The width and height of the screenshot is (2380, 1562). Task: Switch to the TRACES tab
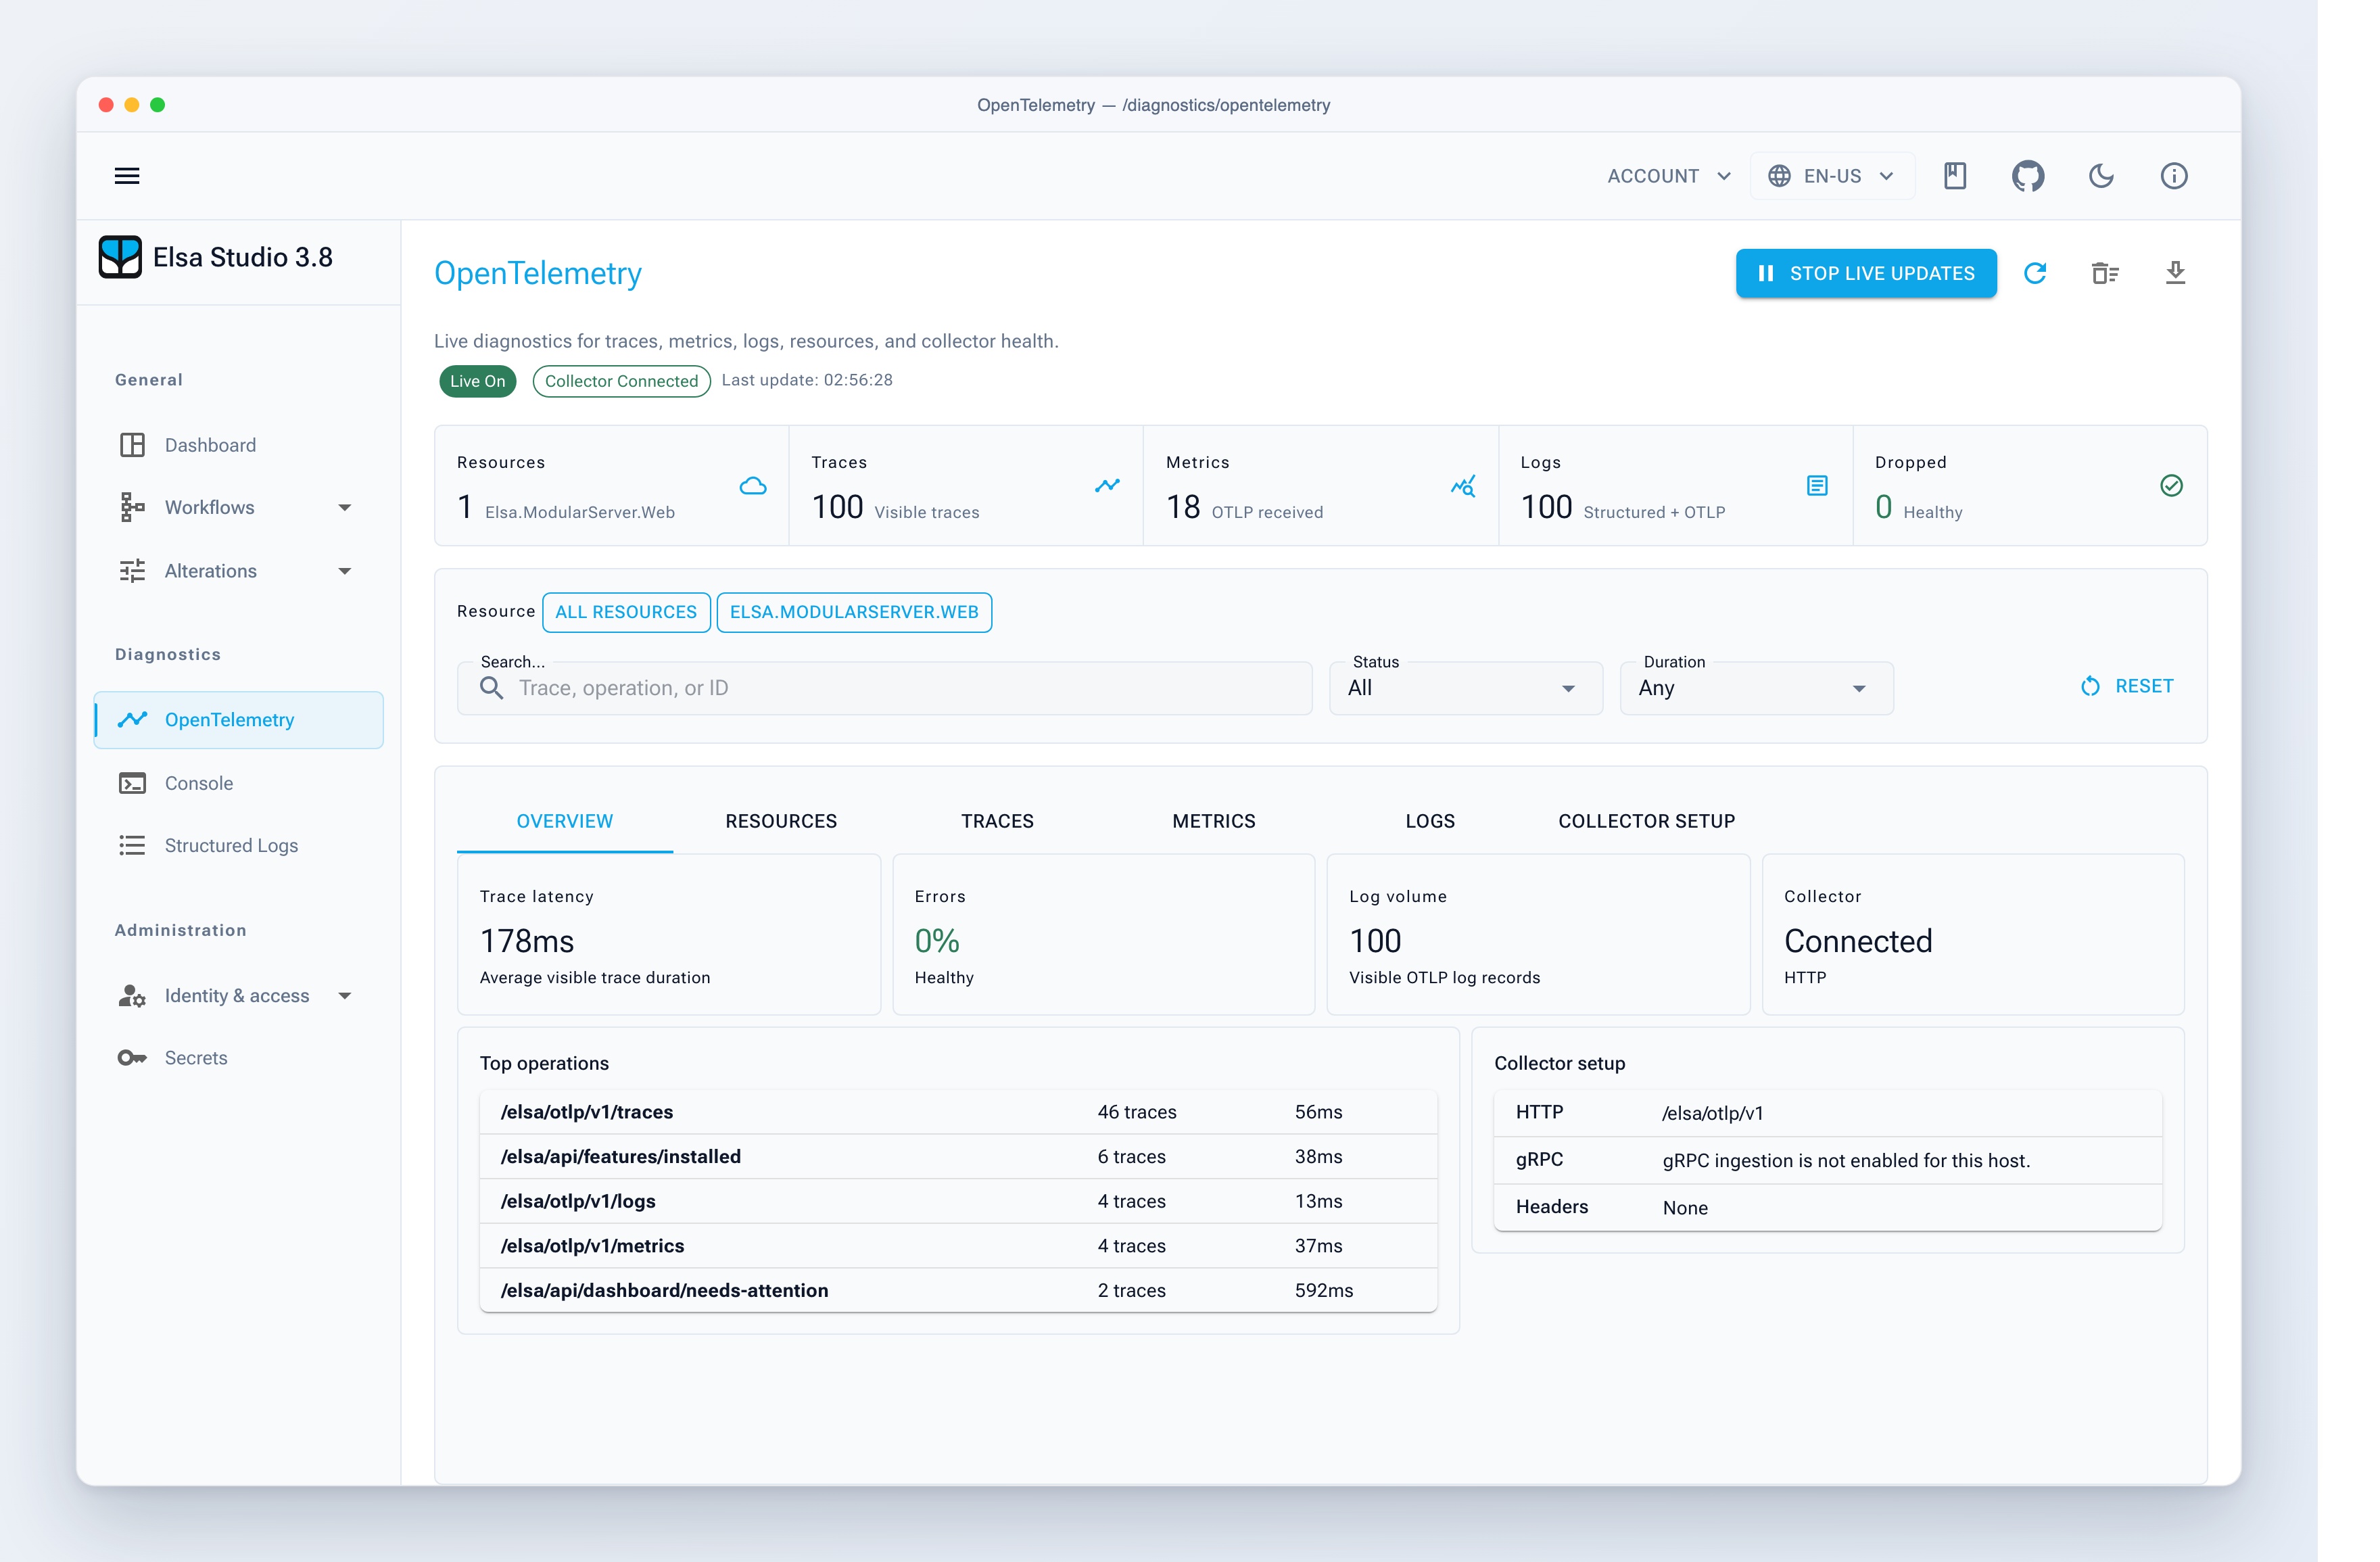tap(997, 821)
